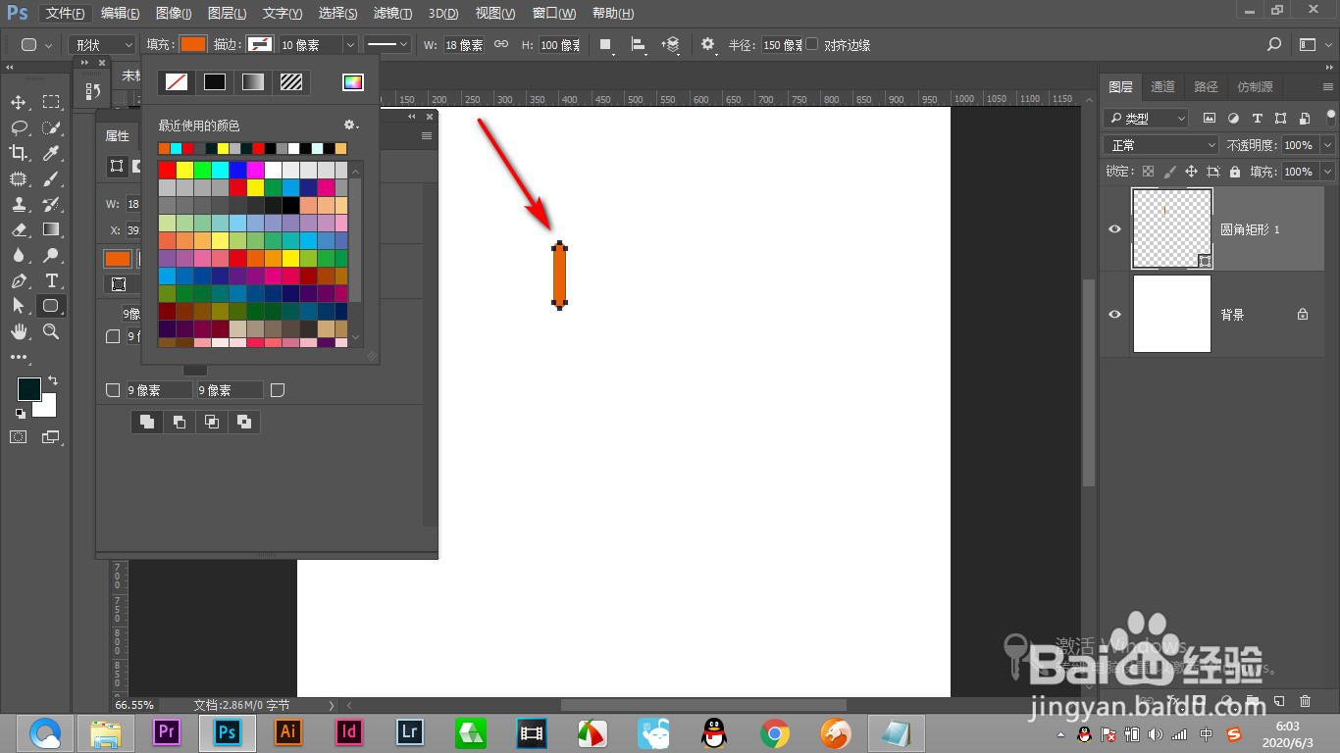Click the stroke 描边 color swatch
This screenshot has width=1340, height=753.
pyautogui.click(x=260, y=45)
